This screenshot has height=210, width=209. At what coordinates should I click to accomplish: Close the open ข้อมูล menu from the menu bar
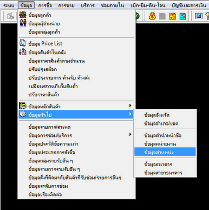click(x=26, y=5)
